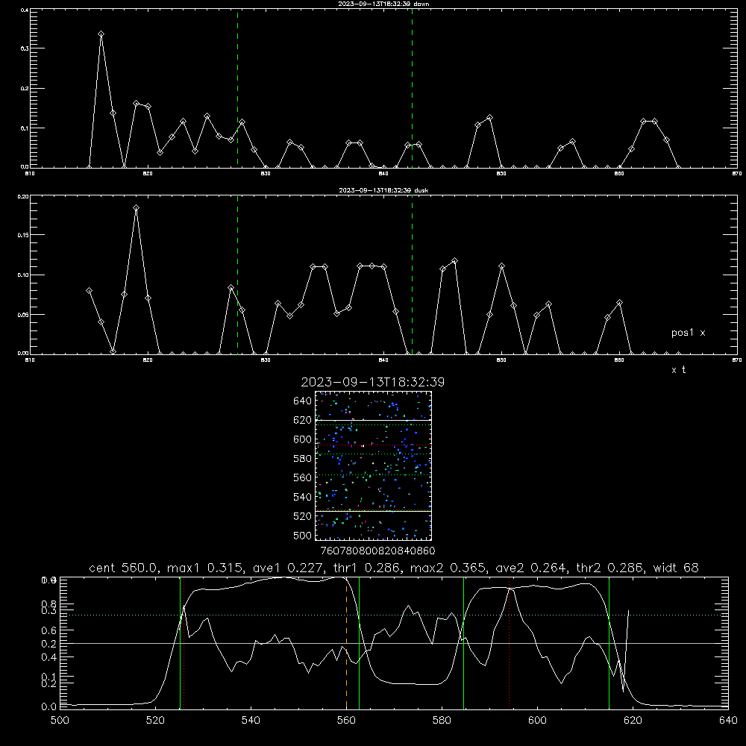Image resolution: width=746 pixels, height=746 pixels.
Task: Click the 'widt 68' value in stats line
Action: (x=676, y=568)
